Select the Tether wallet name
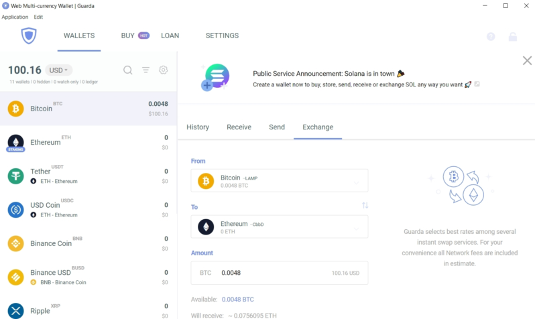This screenshot has width=535, height=319. coord(40,172)
